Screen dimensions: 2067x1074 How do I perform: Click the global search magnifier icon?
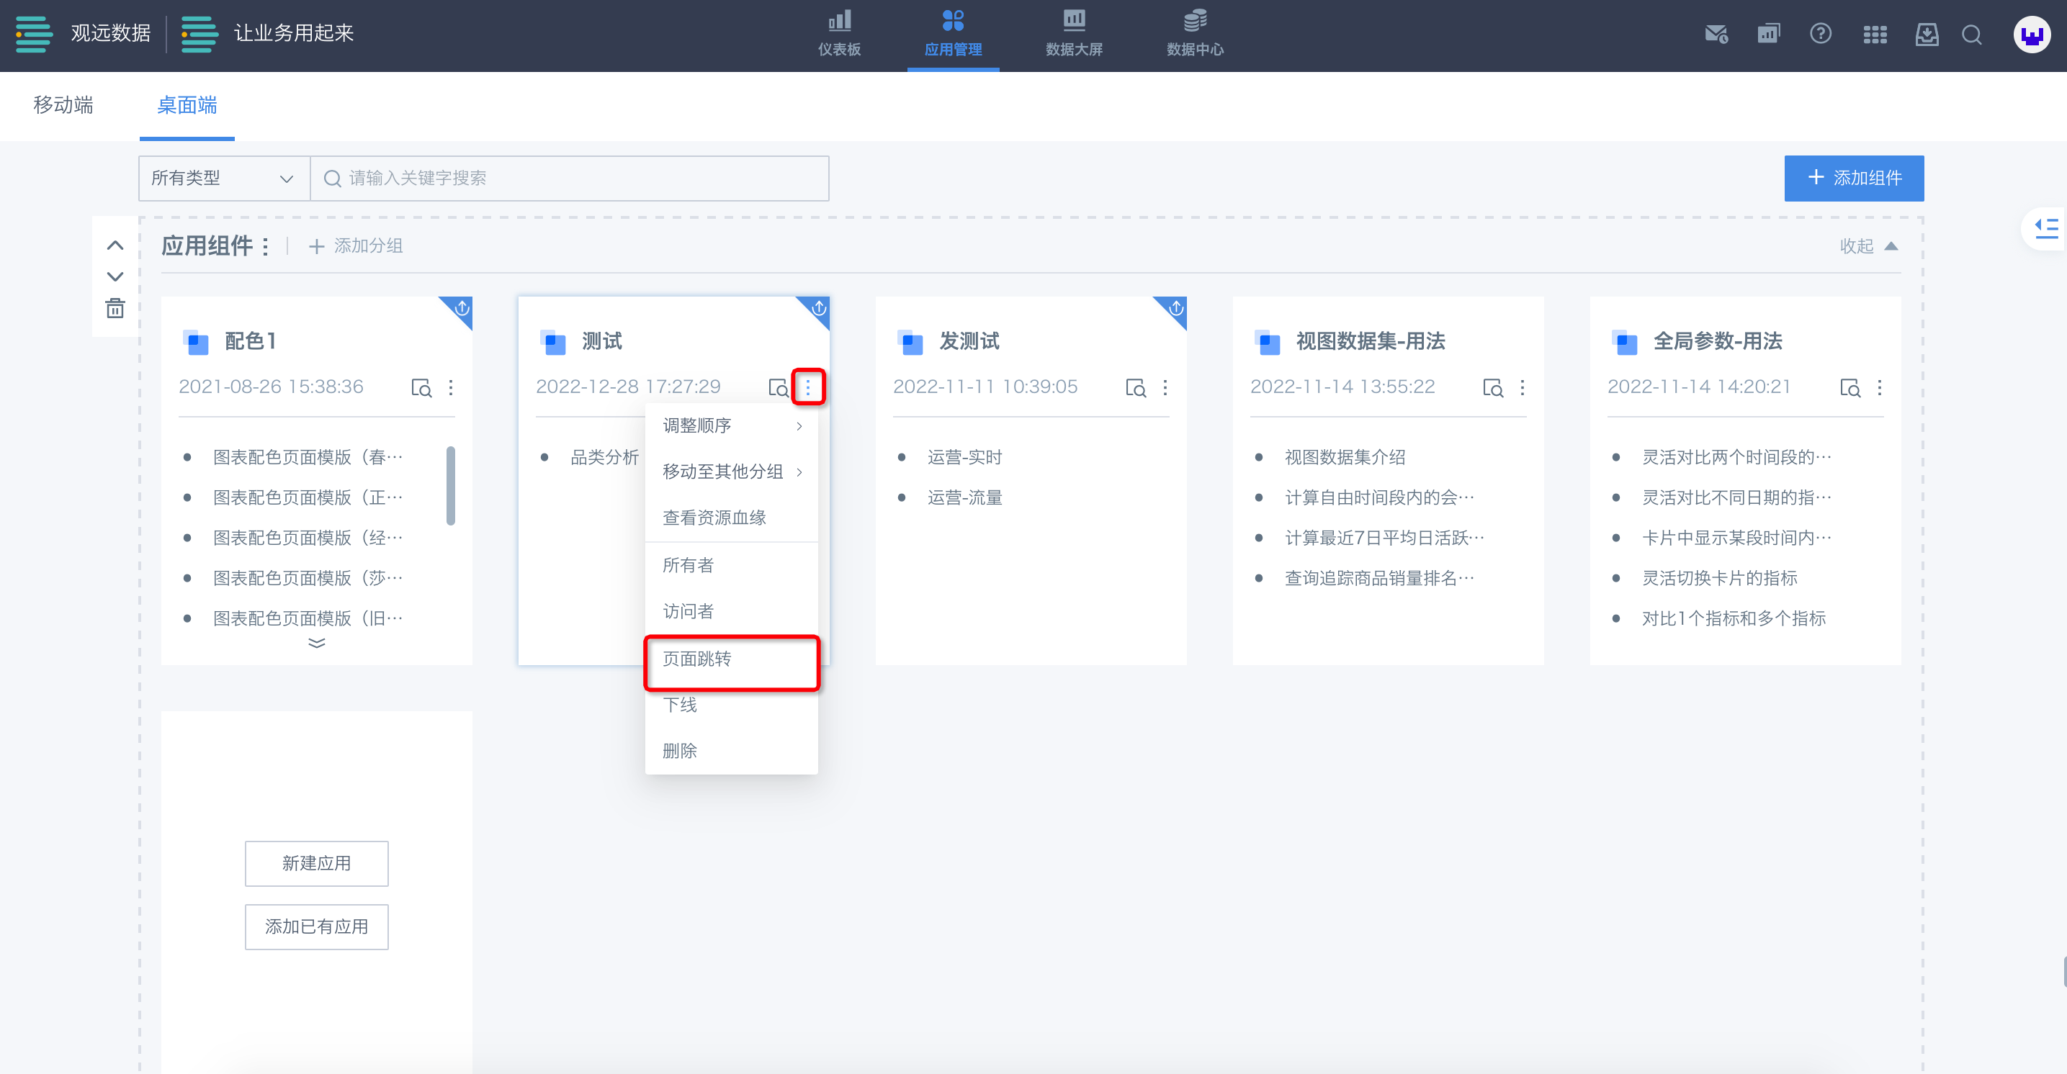(1973, 35)
